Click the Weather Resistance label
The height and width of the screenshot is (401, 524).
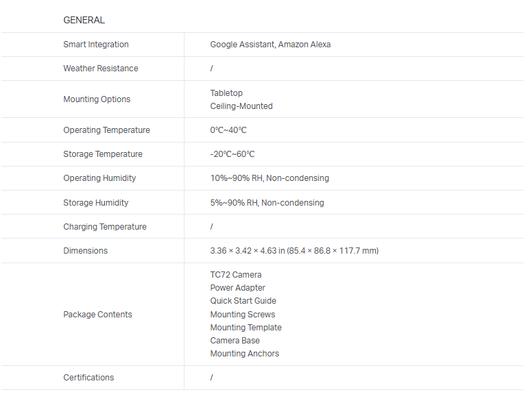(x=101, y=69)
